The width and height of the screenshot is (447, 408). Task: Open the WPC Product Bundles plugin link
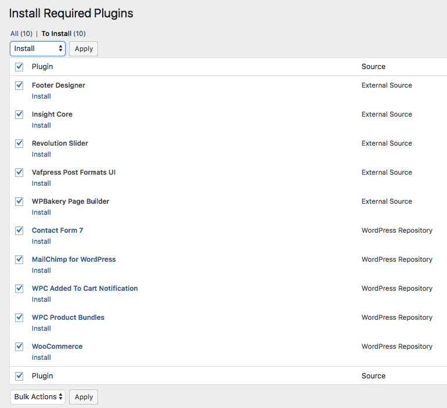[68, 317]
